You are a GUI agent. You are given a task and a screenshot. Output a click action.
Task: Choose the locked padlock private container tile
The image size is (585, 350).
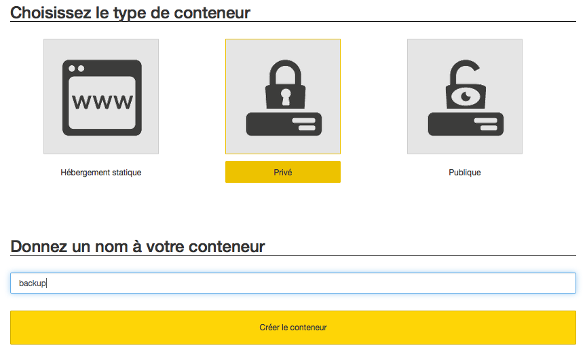(x=283, y=97)
